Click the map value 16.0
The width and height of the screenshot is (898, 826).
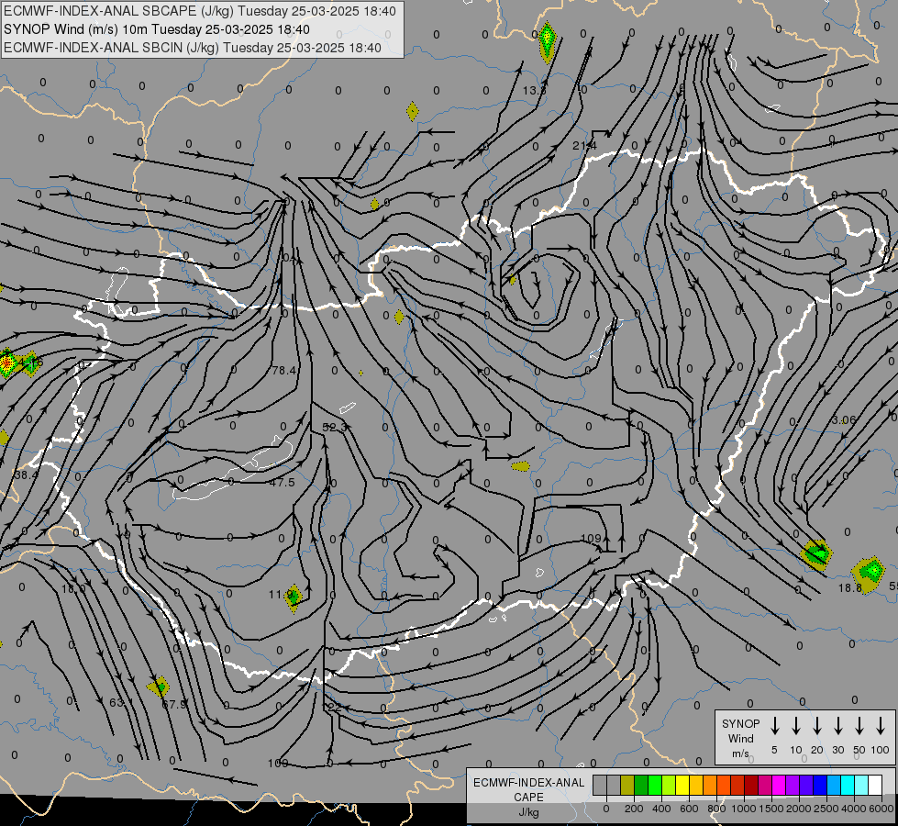(x=73, y=588)
